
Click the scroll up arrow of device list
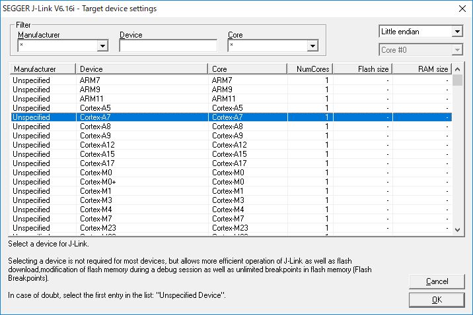[457, 69]
